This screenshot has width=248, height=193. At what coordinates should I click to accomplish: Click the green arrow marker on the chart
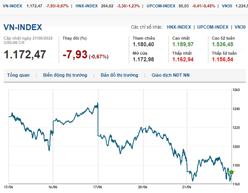coord(231,172)
